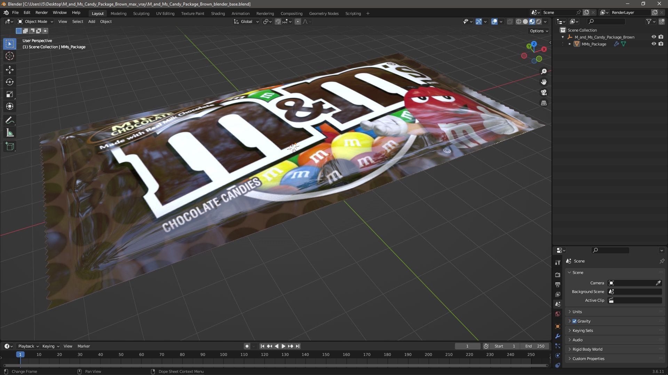Open the Playback dropdown in timeline
668x375 pixels.
(x=28, y=346)
